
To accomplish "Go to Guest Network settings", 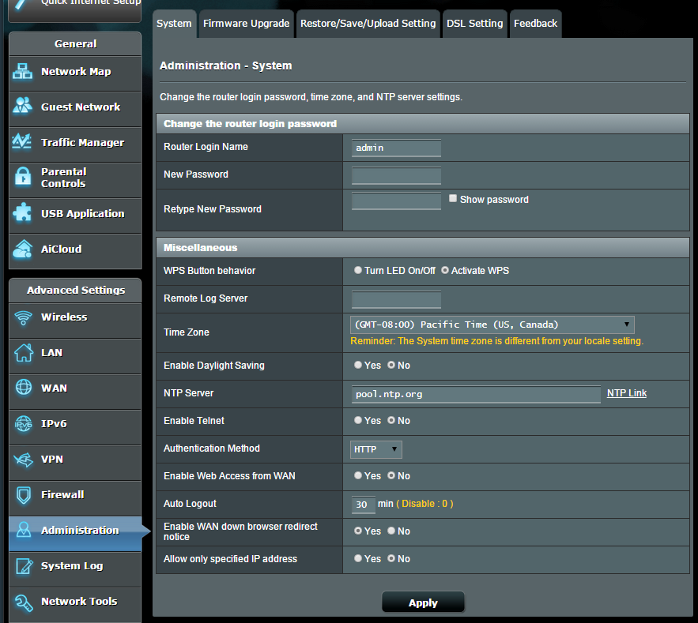I will click(x=75, y=110).
